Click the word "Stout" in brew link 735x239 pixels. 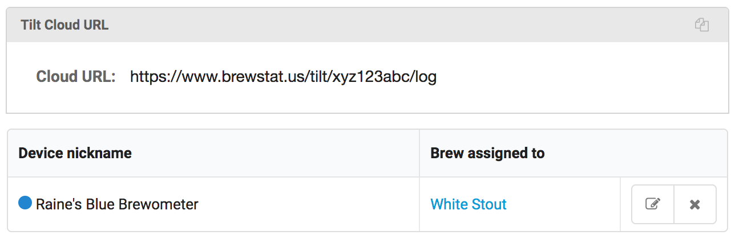(x=488, y=204)
